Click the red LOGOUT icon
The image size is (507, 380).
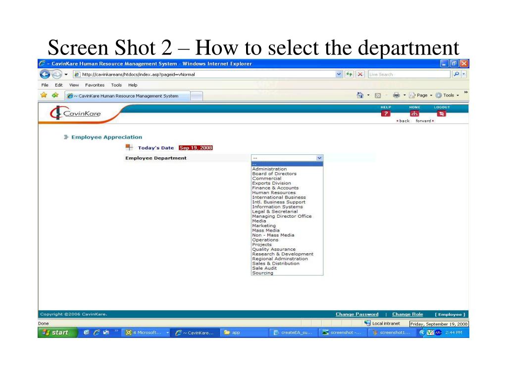pos(441,113)
